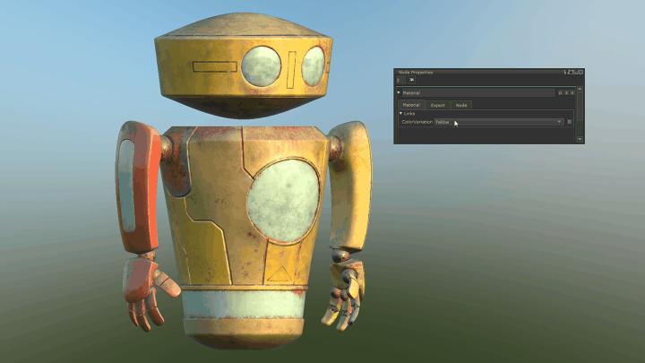The height and width of the screenshot is (363, 645).
Task: Click the first toolbar icon under the panel title
Action: 400,80
